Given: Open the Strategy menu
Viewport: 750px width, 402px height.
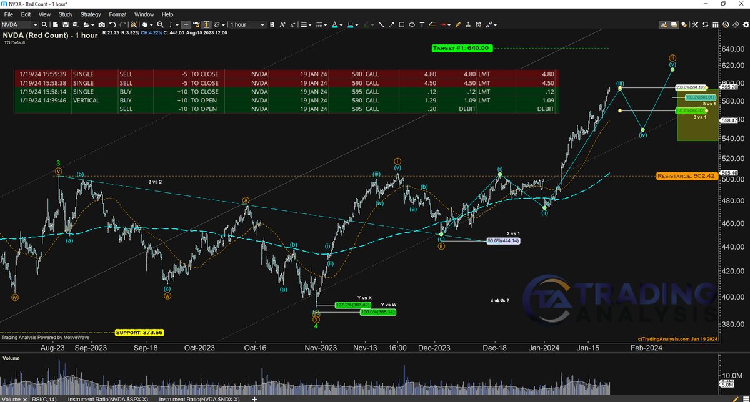Looking at the screenshot, I should click(x=91, y=14).
